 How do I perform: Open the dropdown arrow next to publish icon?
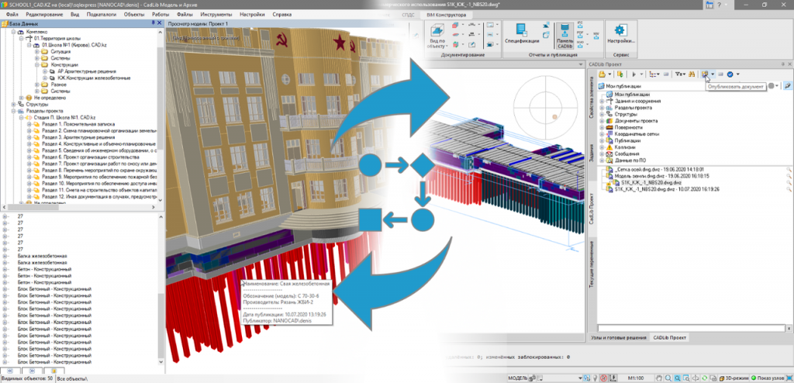713,74
